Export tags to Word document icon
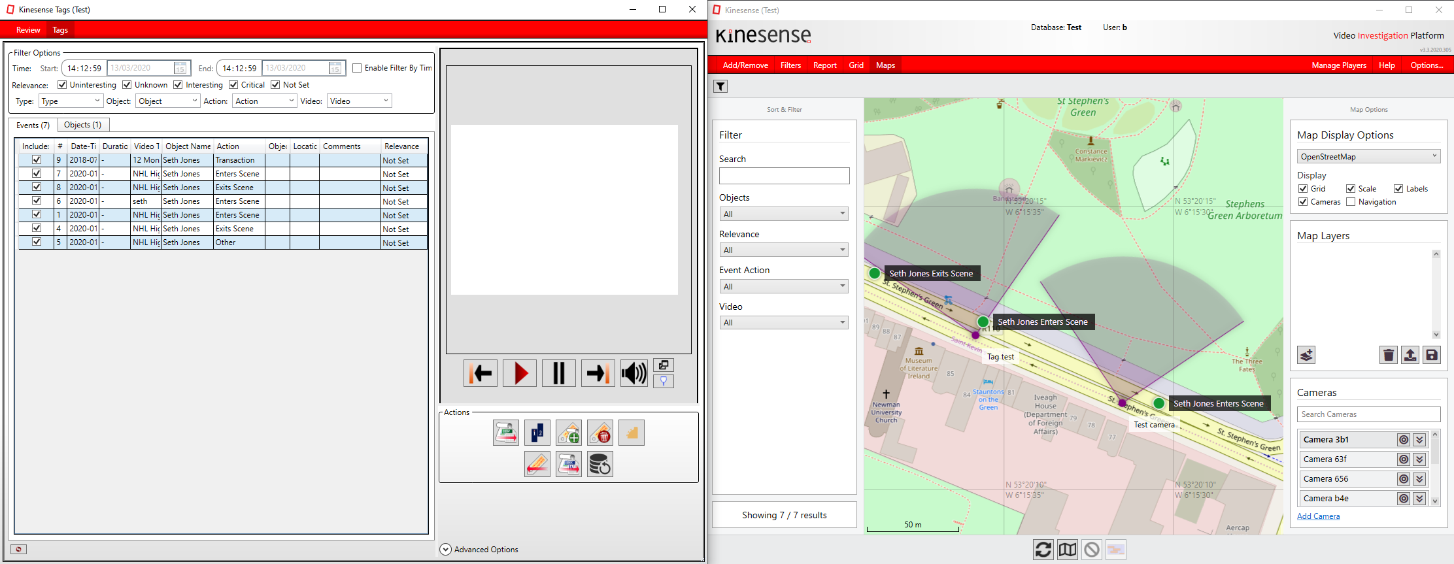Image resolution: width=1454 pixels, height=564 pixels. click(x=569, y=464)
